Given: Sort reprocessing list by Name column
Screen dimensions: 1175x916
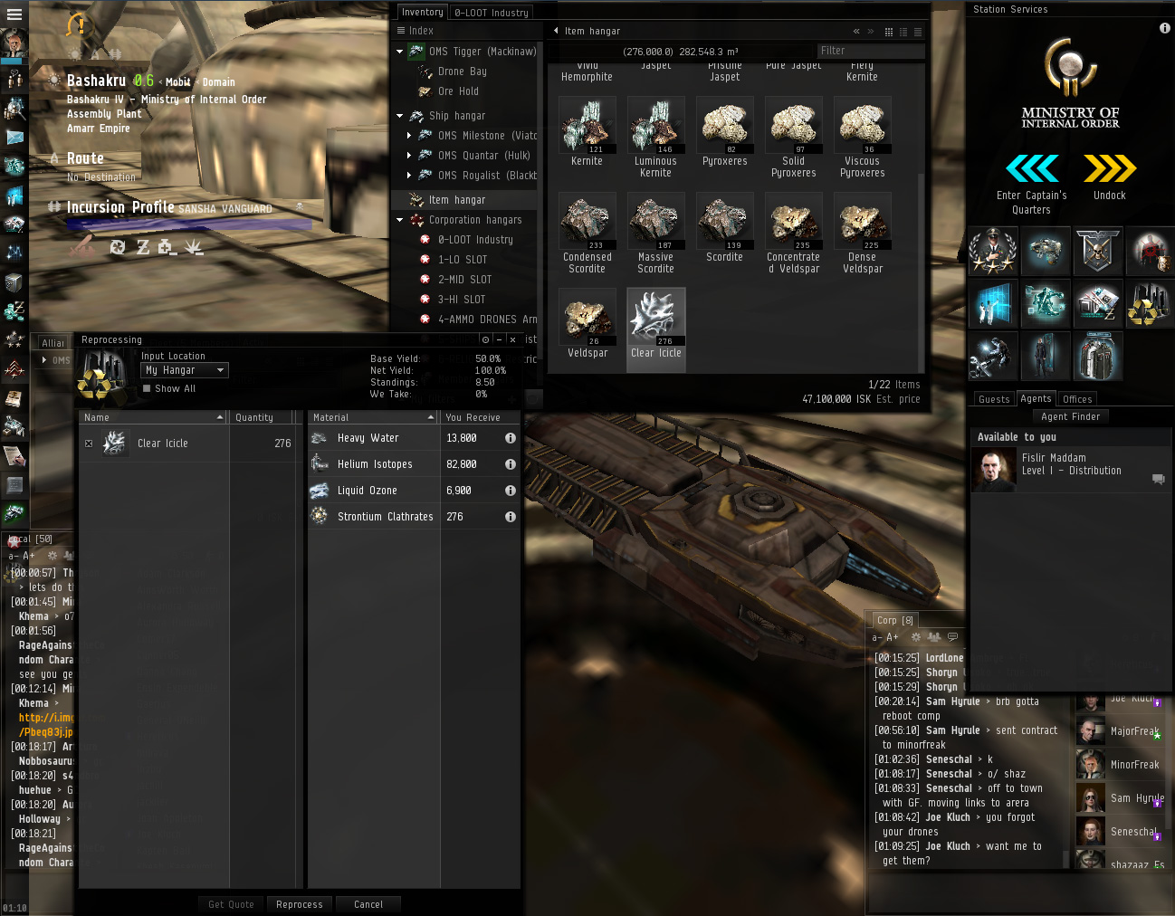Looking at the screenshot, I should [x=152, y=417].
